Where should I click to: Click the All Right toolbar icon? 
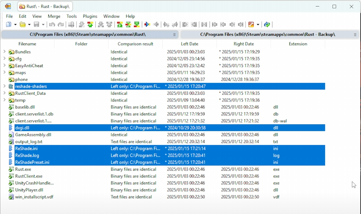pyautogui.click(x=185, y=24)
